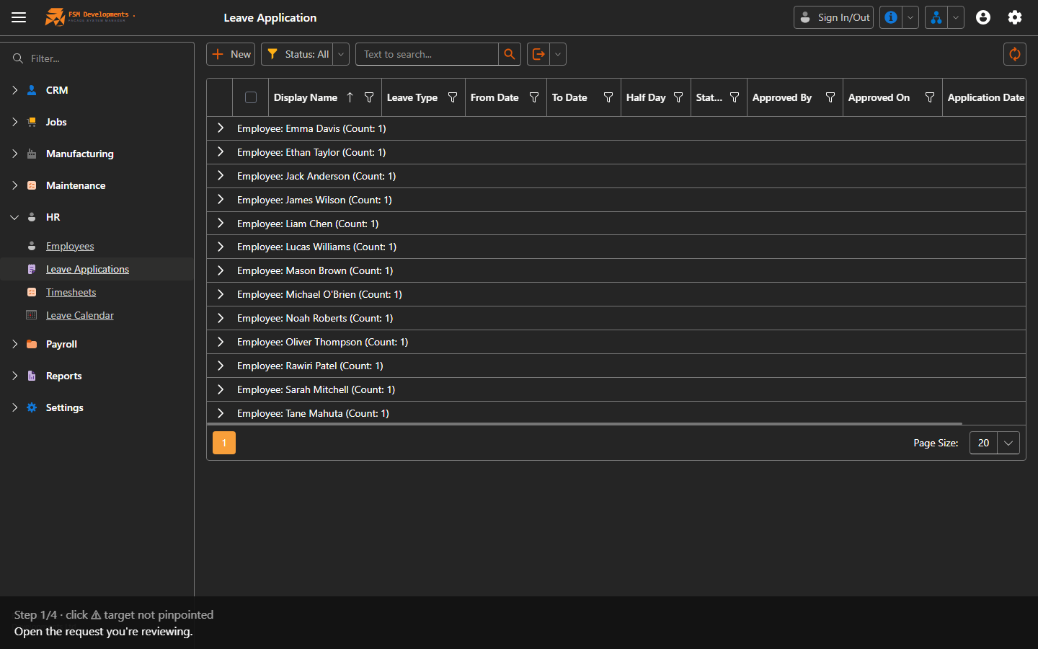The image size is (1038, 649).
Task: Click the Sign In/Out button
Action: point(833,17)
